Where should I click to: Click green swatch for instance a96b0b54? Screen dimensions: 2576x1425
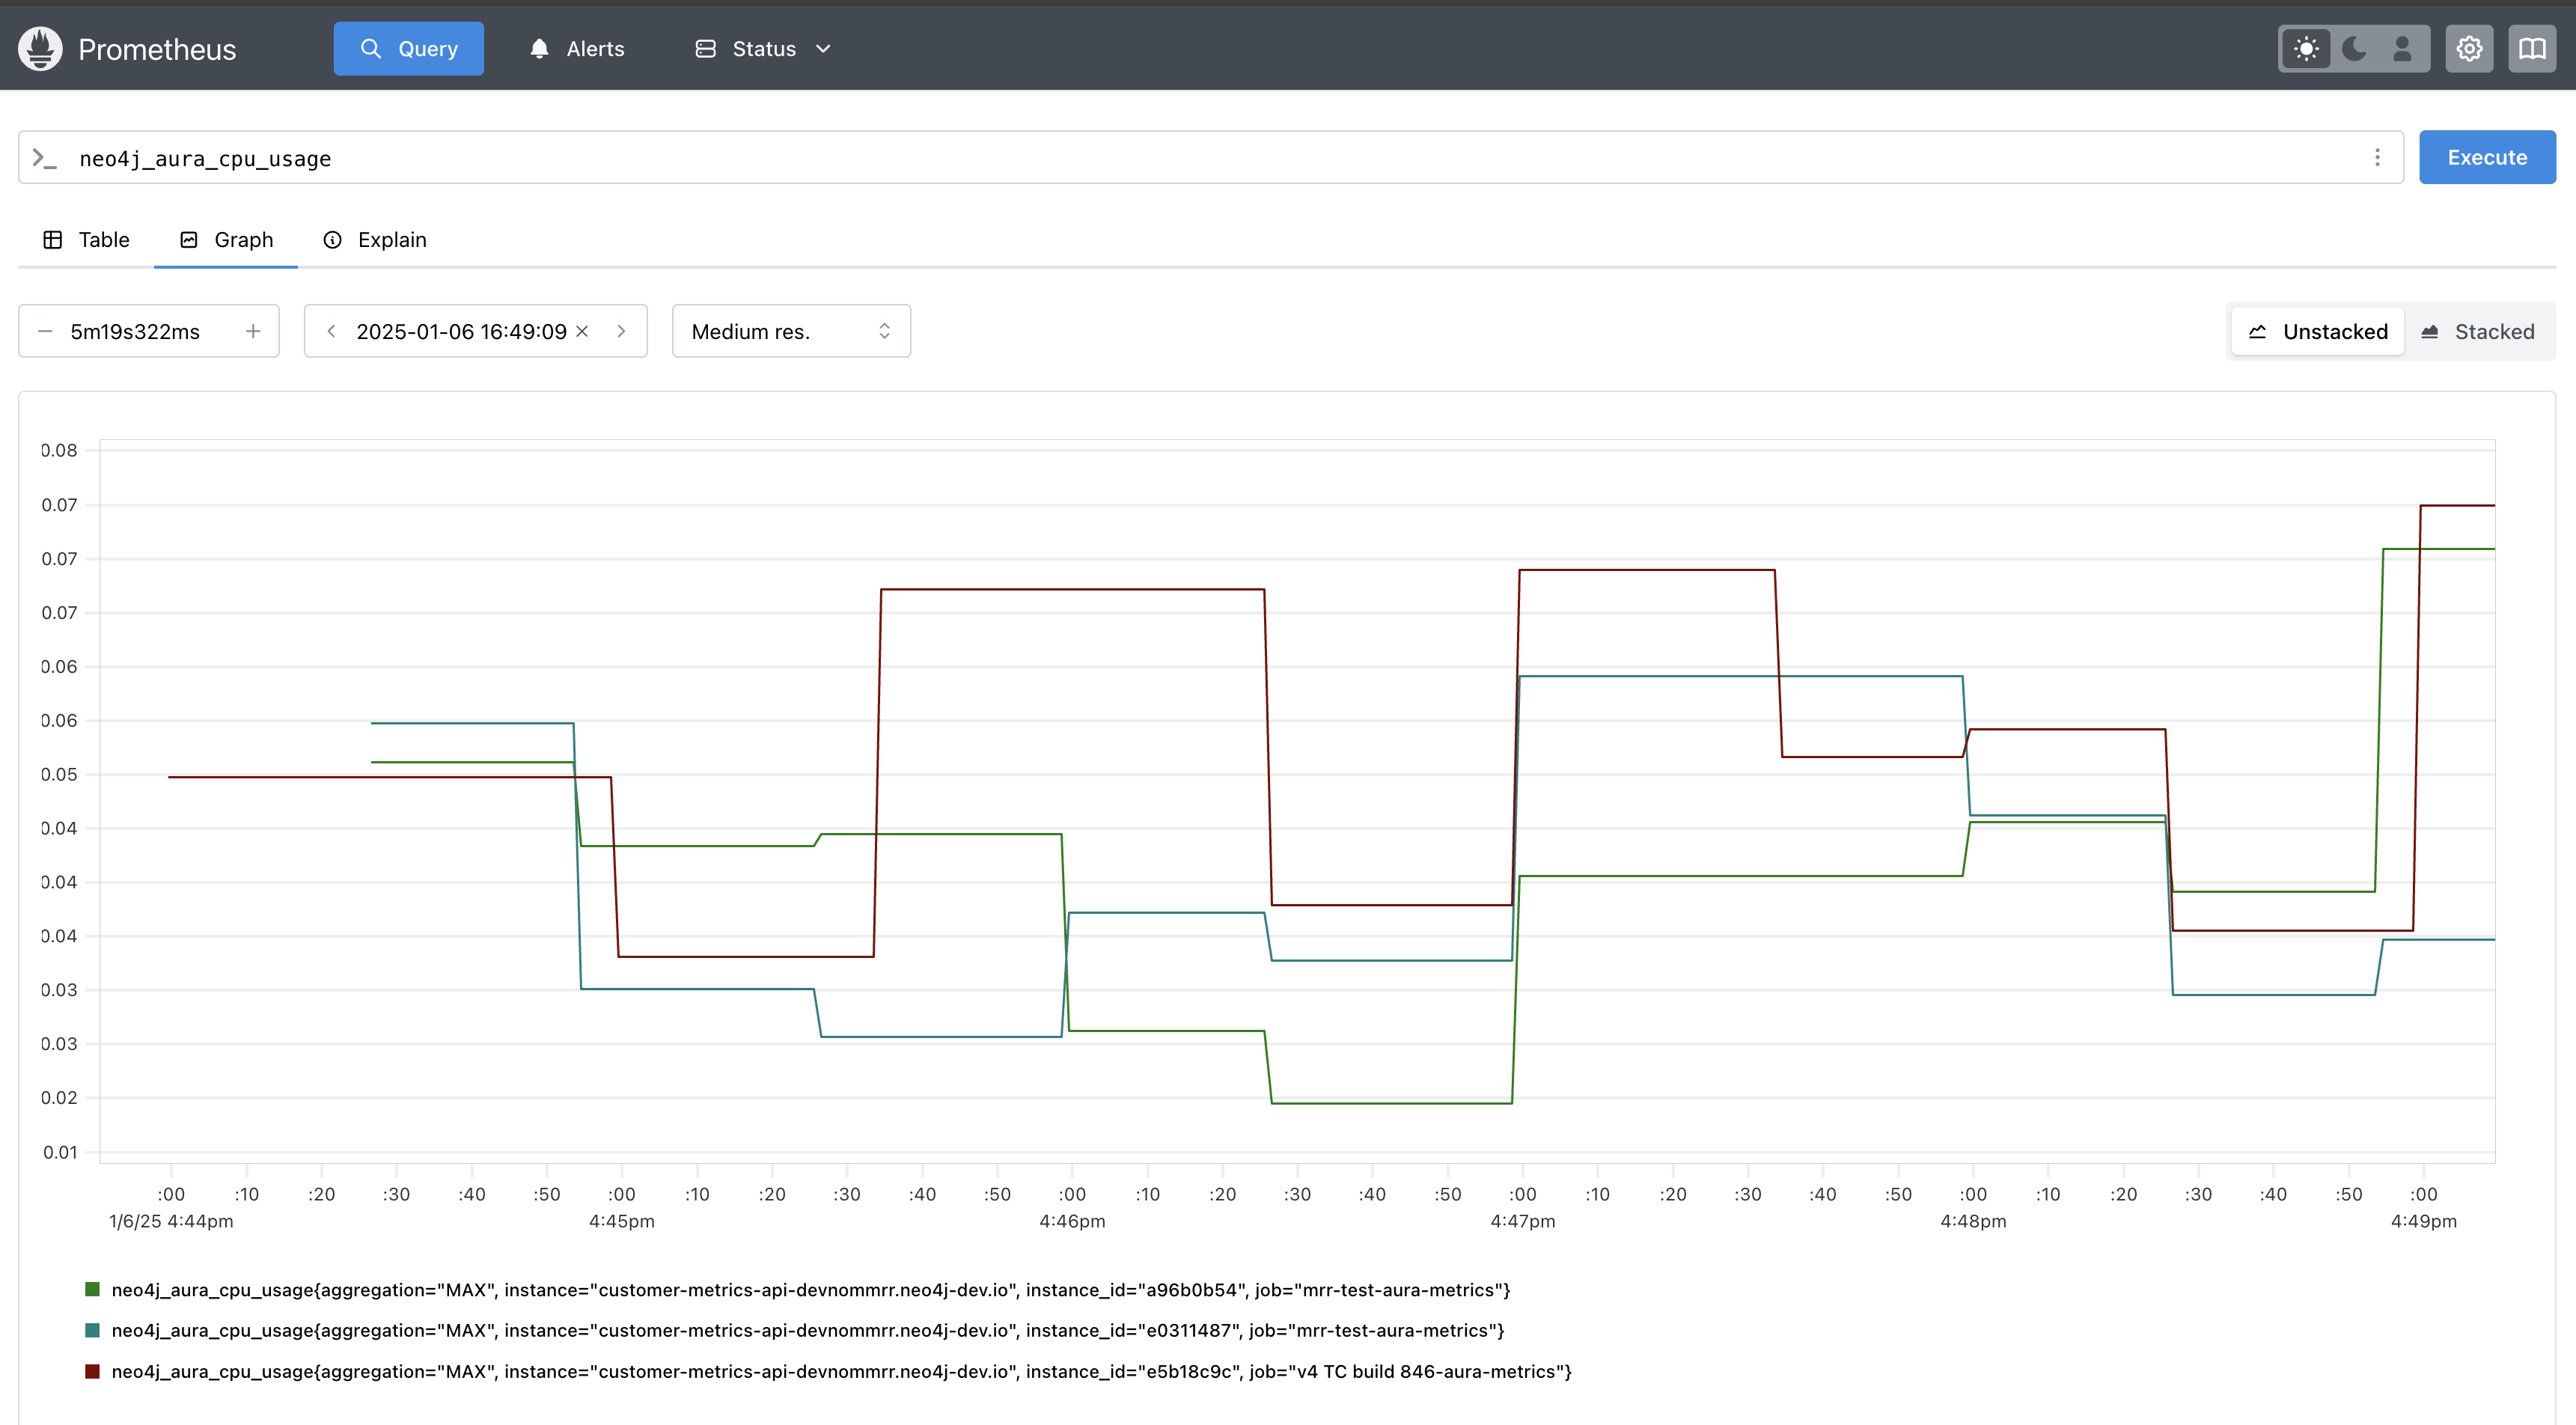coord(92,1289)
